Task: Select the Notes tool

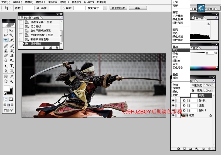Action: pyautogui.click(x=6, y=76)
